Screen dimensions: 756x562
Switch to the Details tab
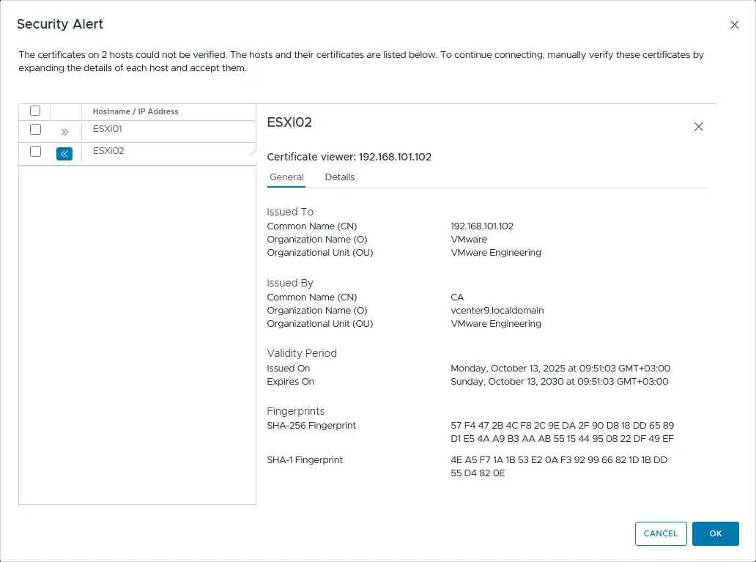[x=340, y=177]
